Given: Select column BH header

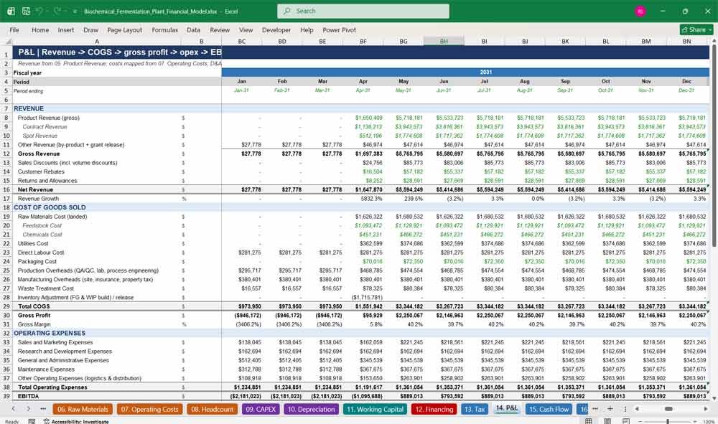Looking at the screenshot, I should click(444, 41).
